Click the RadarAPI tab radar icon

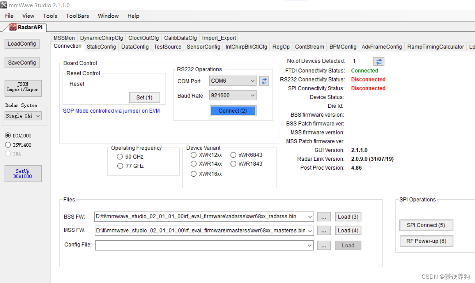(13, 27)
